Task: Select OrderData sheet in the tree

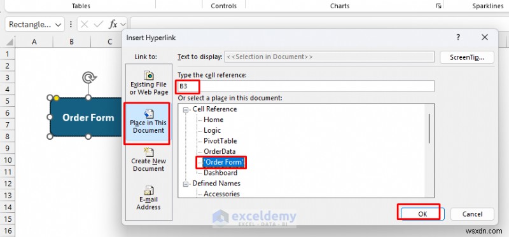Action: pyautogui.click(x=220, y=151)
